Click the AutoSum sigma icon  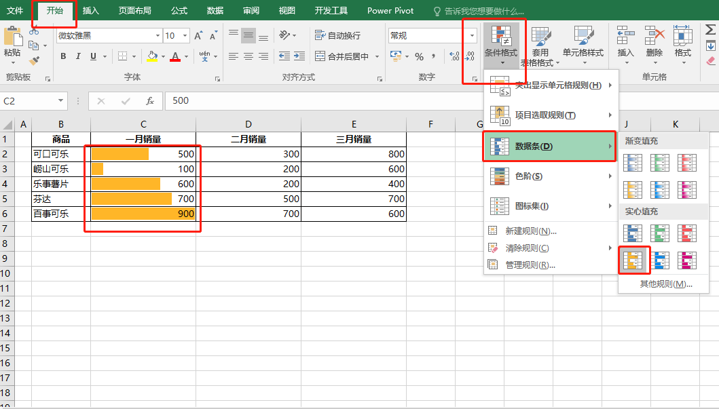710,31
